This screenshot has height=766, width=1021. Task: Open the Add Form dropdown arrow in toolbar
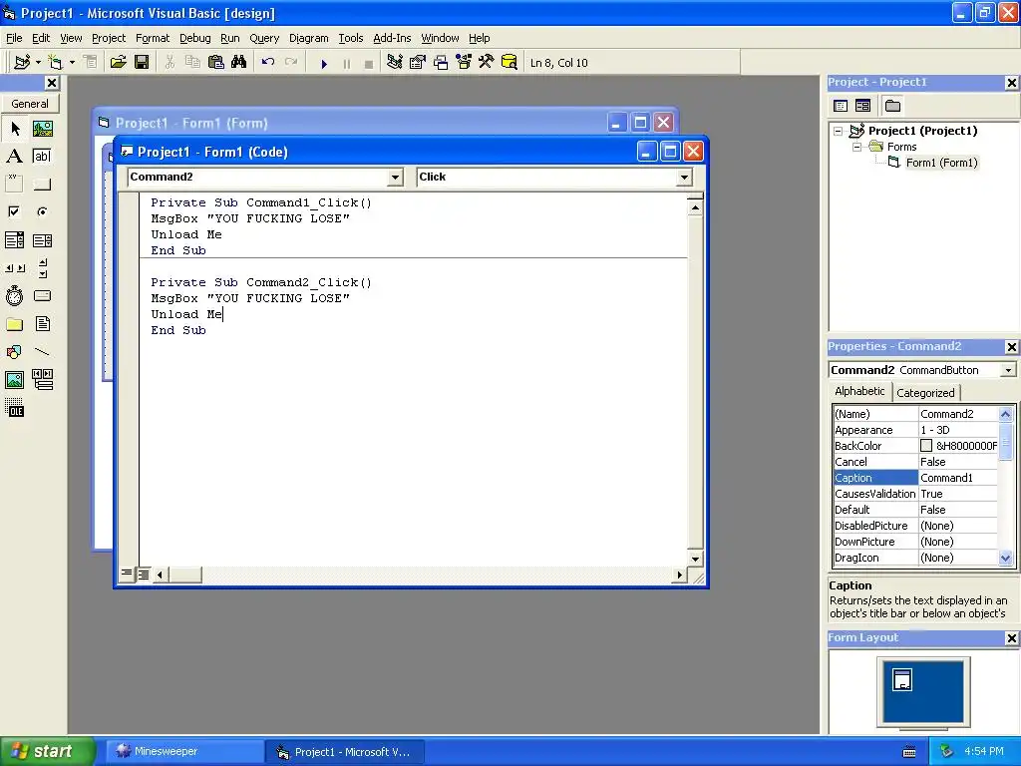(x=72, y=63)
